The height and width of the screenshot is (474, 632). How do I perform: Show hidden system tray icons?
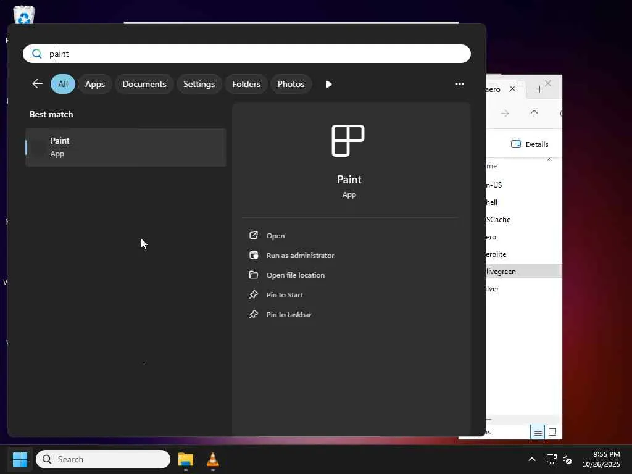(532, 459)
